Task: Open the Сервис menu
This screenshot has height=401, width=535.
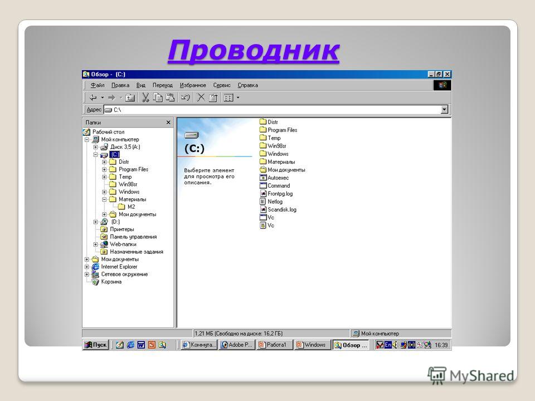Action: coord(222,85)
